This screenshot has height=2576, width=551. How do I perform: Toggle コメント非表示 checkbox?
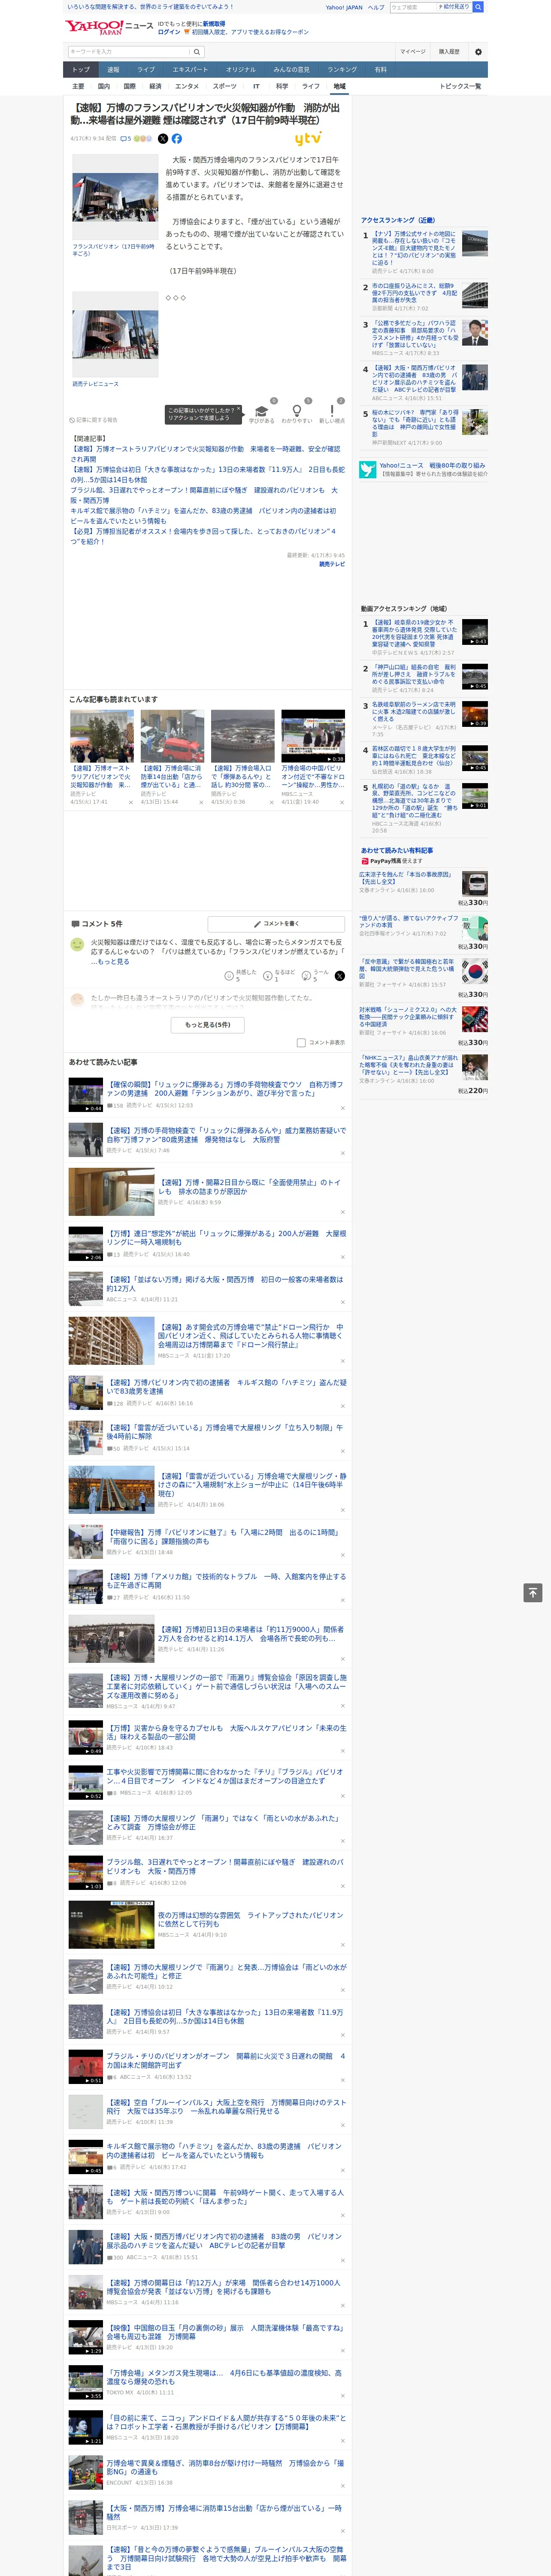pyautogui.click(x=301, y=1043)
